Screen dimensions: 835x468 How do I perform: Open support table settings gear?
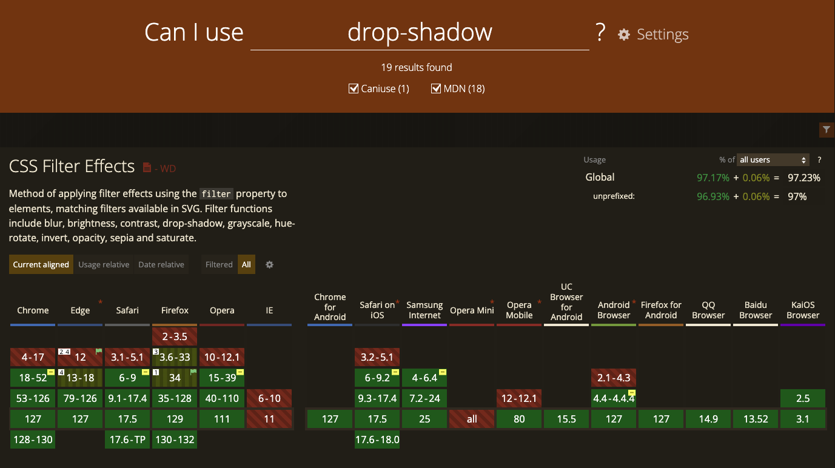[270, 265]
